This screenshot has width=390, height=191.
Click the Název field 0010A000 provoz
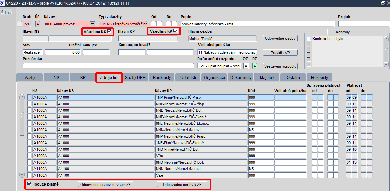pos(67,24)
